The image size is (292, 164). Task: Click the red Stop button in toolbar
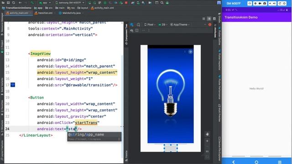(x=126, y=3)
